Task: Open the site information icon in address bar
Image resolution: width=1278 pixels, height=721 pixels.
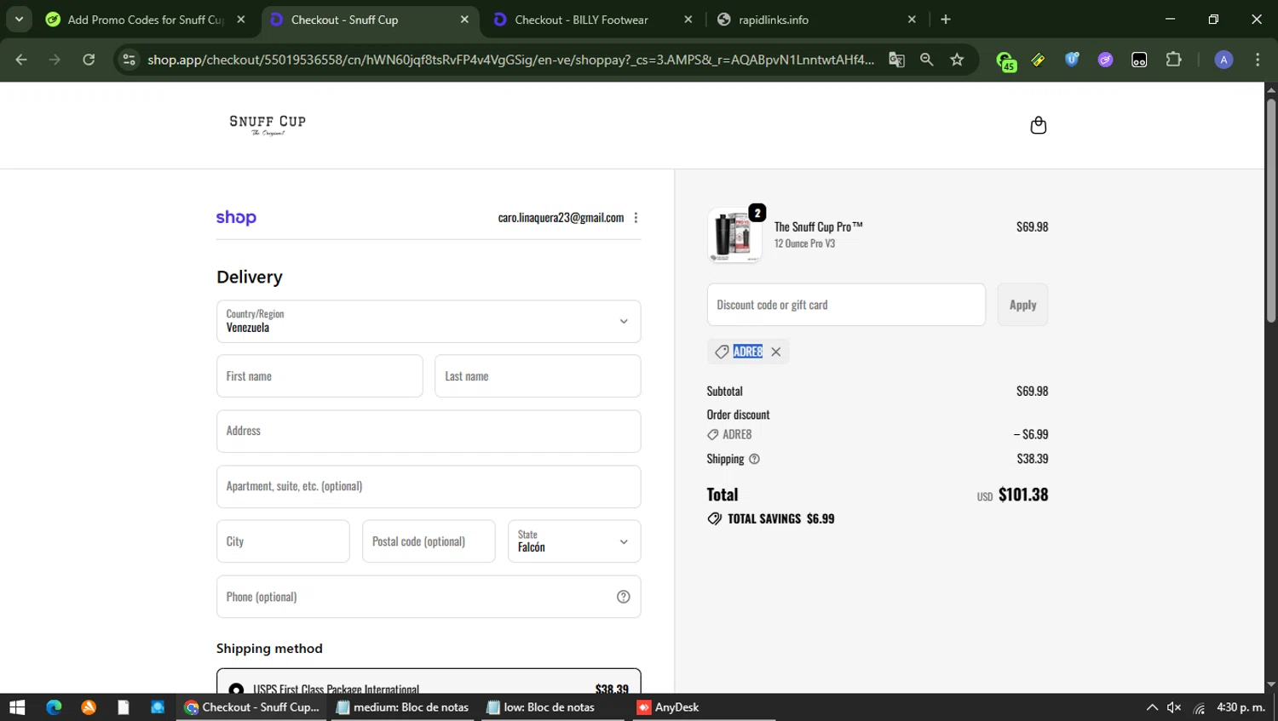Action: click(129, 60)
